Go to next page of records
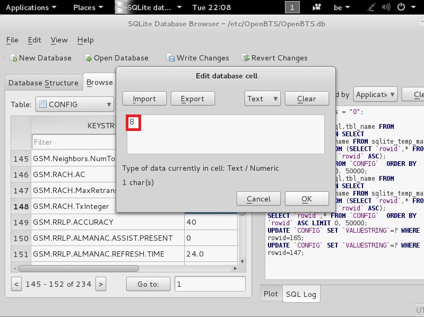The width and height of the screenshot is (424, 317). click(x=101, y=284)
